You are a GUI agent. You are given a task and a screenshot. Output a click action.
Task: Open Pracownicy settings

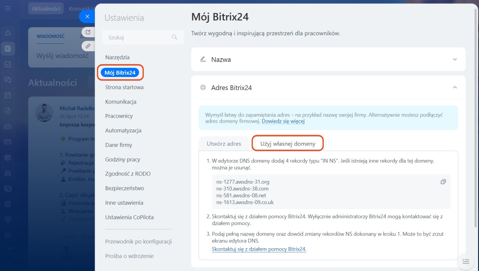119,116
